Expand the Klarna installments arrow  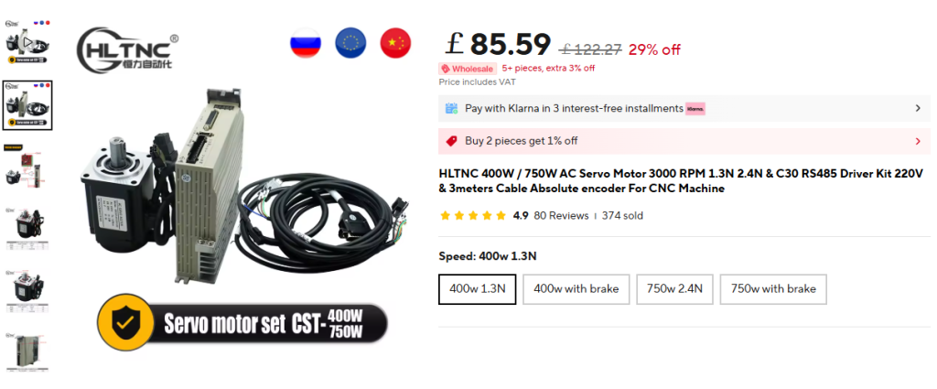point(918,108)
